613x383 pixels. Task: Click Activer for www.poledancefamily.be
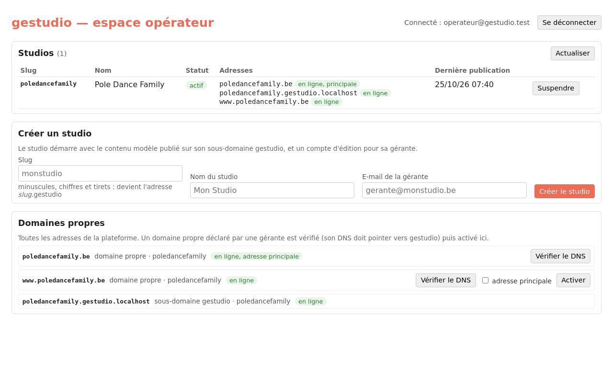pyautogui.click(x=573, y=280)
